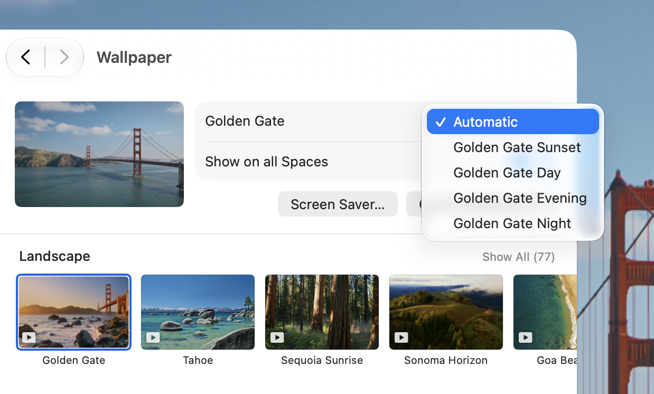Click the video icon on Goa Beaches thumbnail

[x=525, y=337]
